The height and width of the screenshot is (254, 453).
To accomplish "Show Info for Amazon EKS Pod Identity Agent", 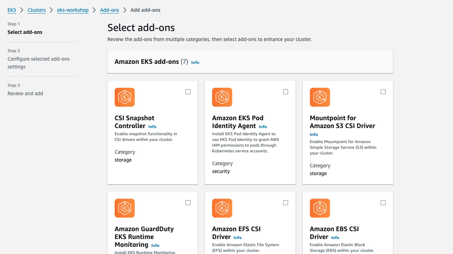I will (263, 127).
